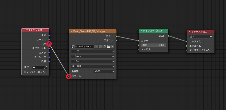Click the ベクトル input socket
Viewport: 226px width, 110px height.
coord(69,76)
